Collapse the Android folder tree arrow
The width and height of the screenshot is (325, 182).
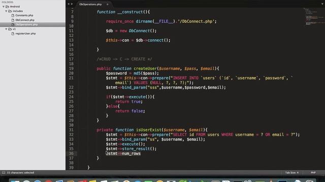(4, 7)
